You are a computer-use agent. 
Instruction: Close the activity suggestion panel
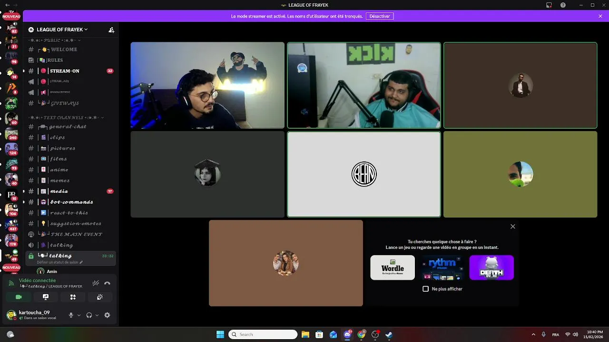(x=513, y=227)
